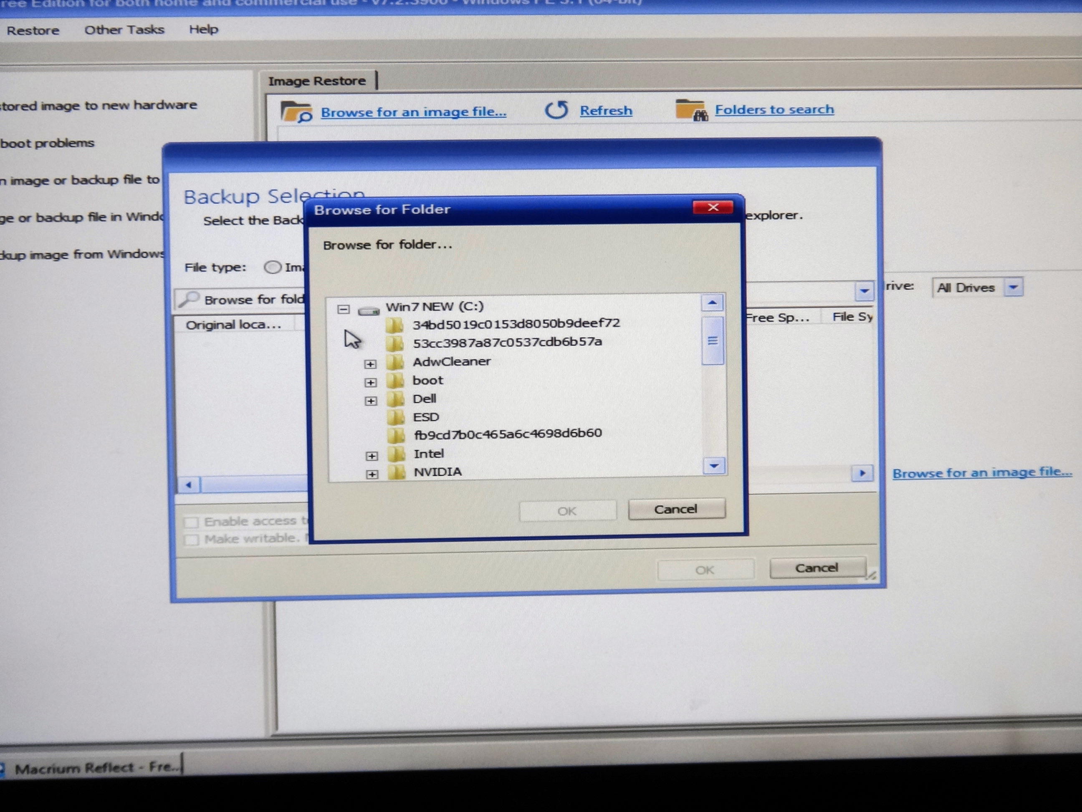The width and height of the screenshot is (1082, 812).
Task: Click the folder icon beside NVIDIA
Action: 397,472
